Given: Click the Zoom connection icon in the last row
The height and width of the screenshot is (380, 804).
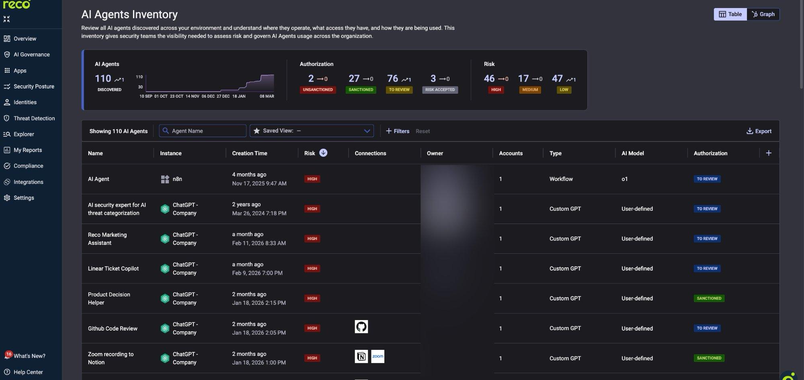Looking at the screenshot, I should point(378,356).
